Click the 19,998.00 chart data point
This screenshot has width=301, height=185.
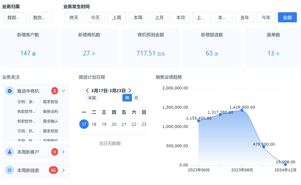285,164
